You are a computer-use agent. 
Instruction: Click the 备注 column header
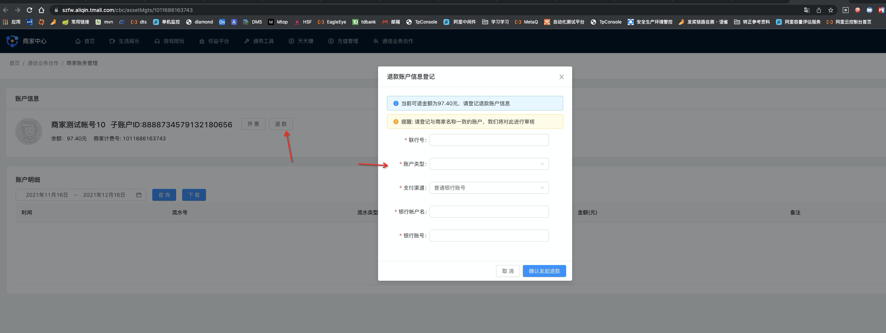pos(795,212)
